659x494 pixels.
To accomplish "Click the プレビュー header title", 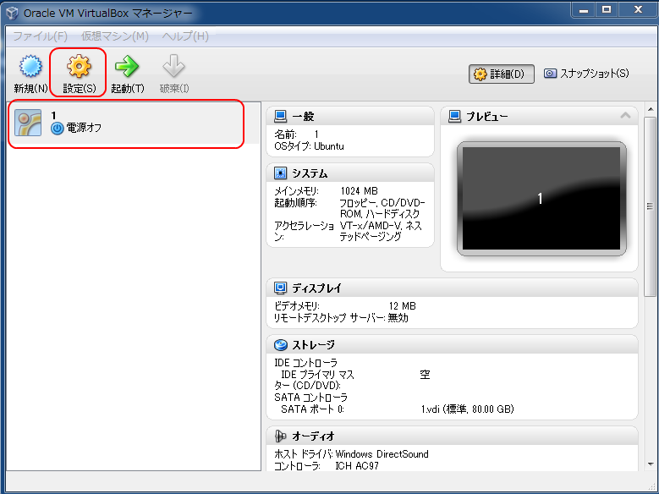I will (487, 117).
